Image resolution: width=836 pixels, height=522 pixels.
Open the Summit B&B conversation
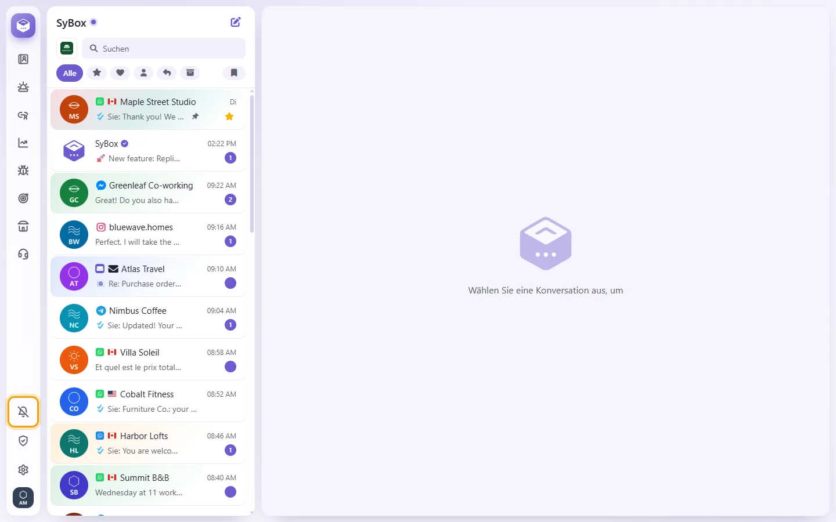pos(148,485)
